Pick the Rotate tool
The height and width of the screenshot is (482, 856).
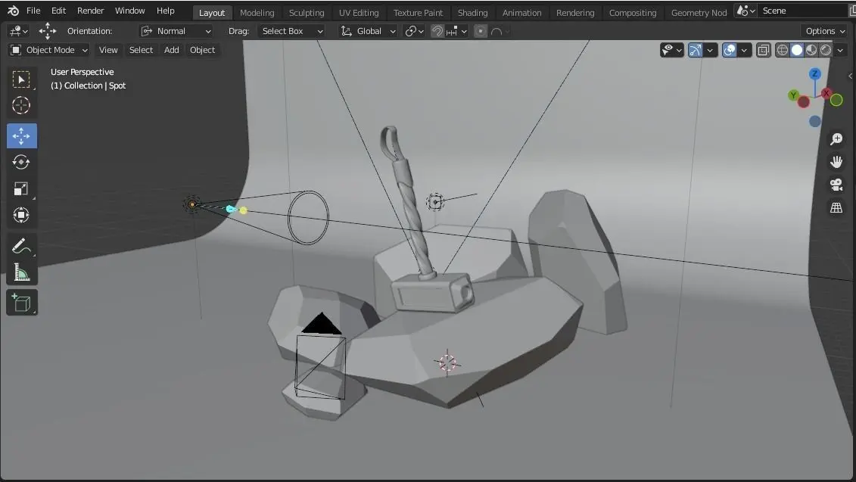21,162
